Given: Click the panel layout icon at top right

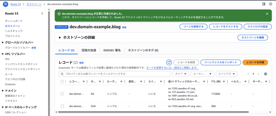Looking at the screenshot, I should point(264,4).
